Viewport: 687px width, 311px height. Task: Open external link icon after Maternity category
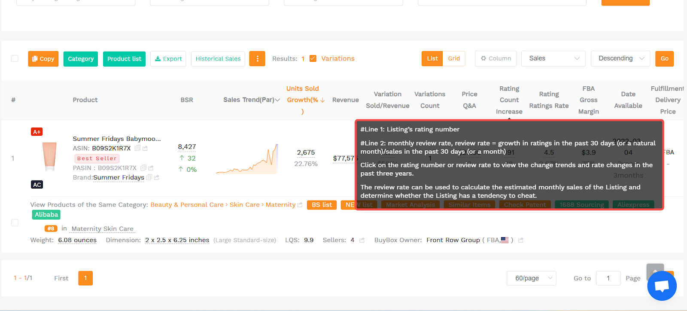pos(300,205)
